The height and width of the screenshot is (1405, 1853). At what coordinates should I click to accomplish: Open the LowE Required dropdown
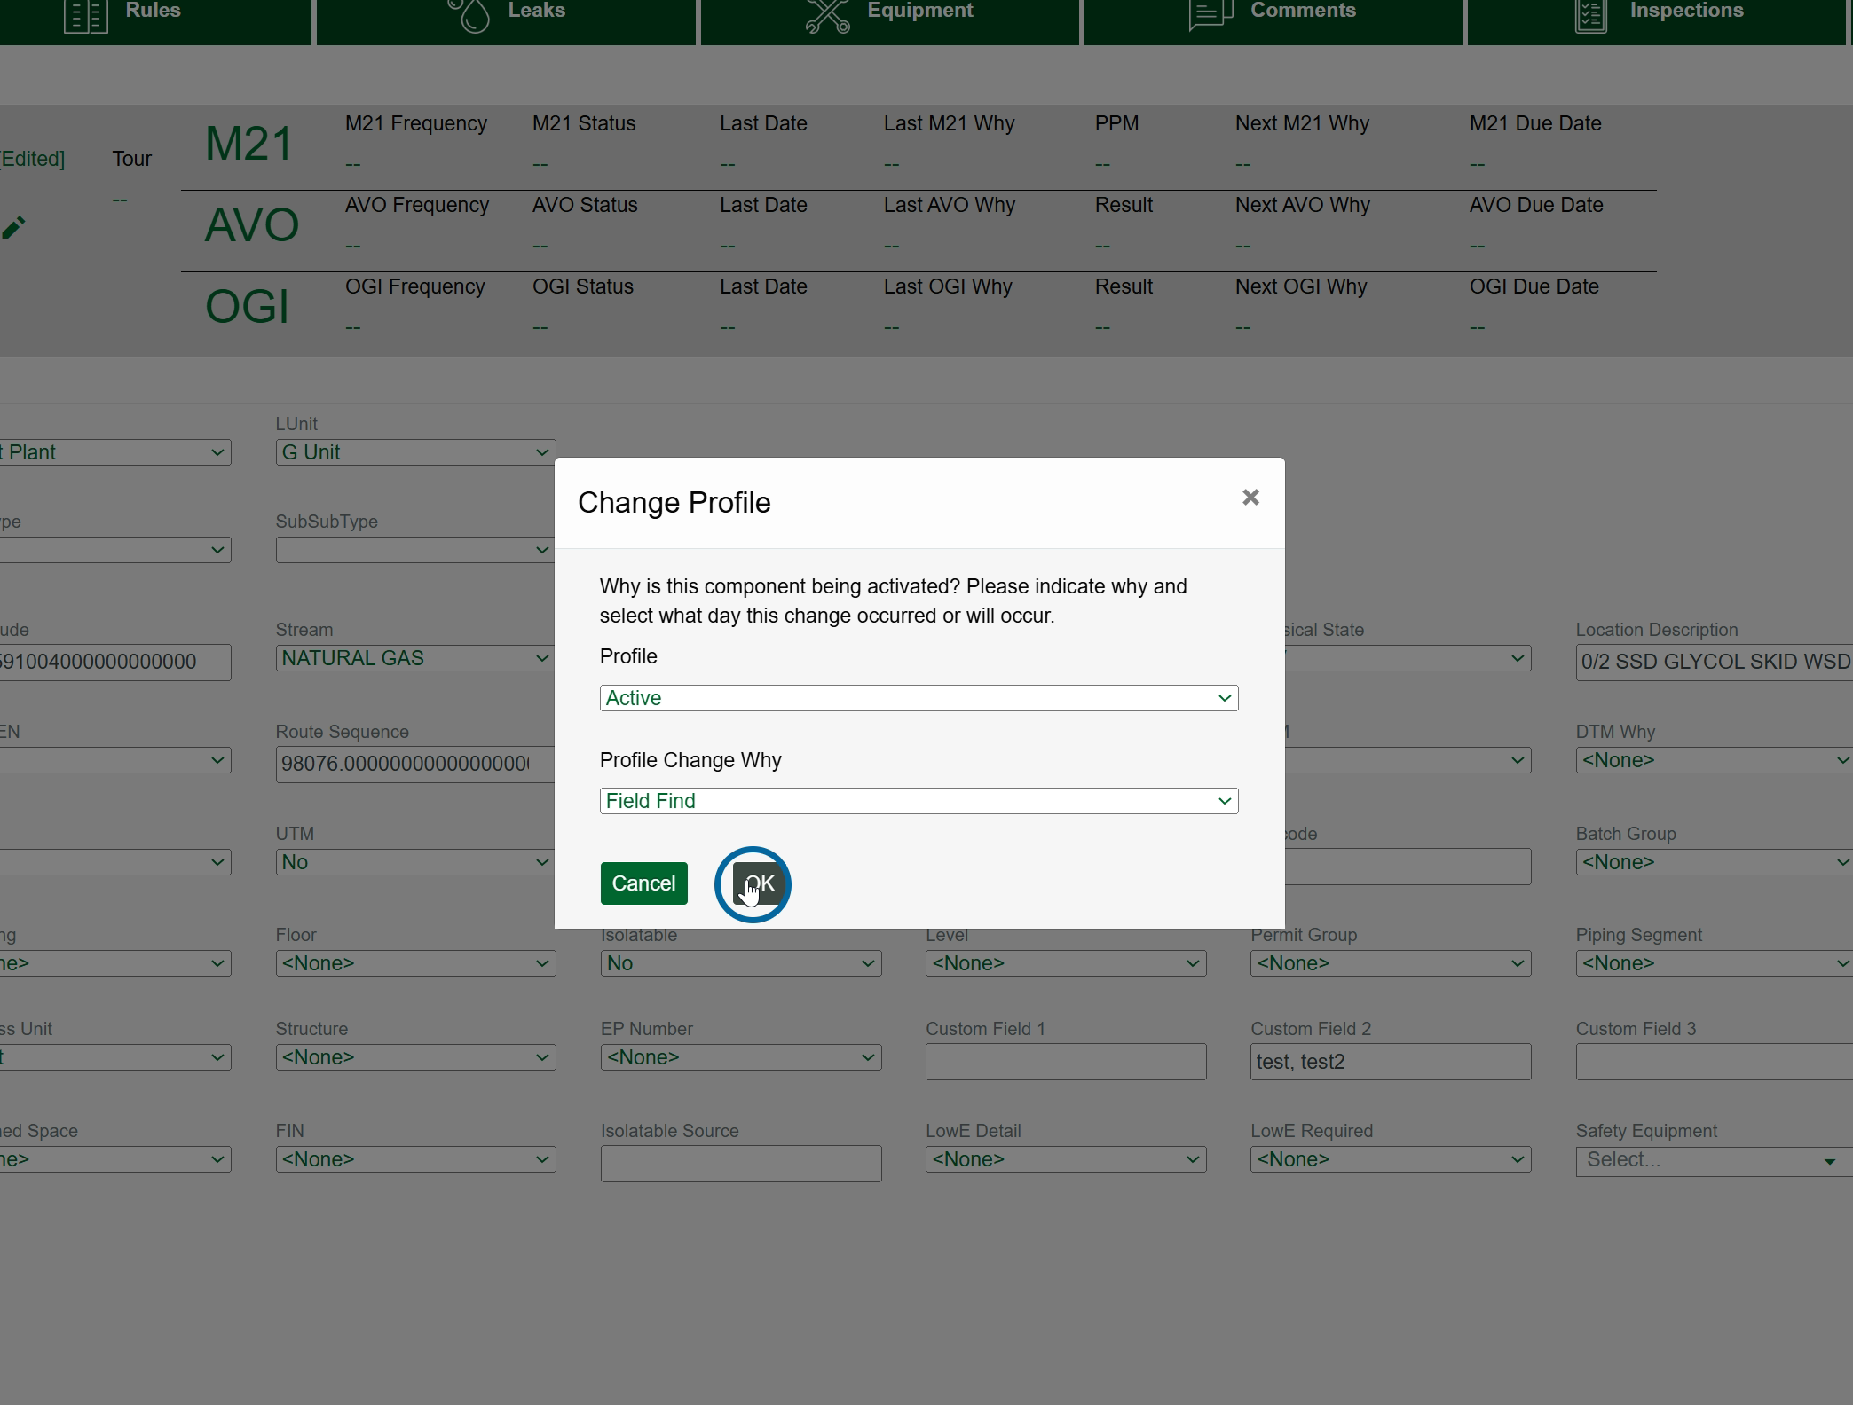pyautogui.click(x=1391, y=1159)
